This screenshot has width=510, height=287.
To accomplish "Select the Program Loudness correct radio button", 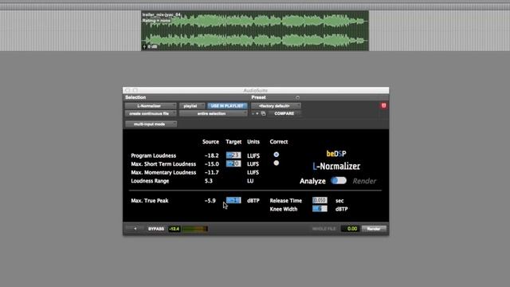I will click(277, 155).
